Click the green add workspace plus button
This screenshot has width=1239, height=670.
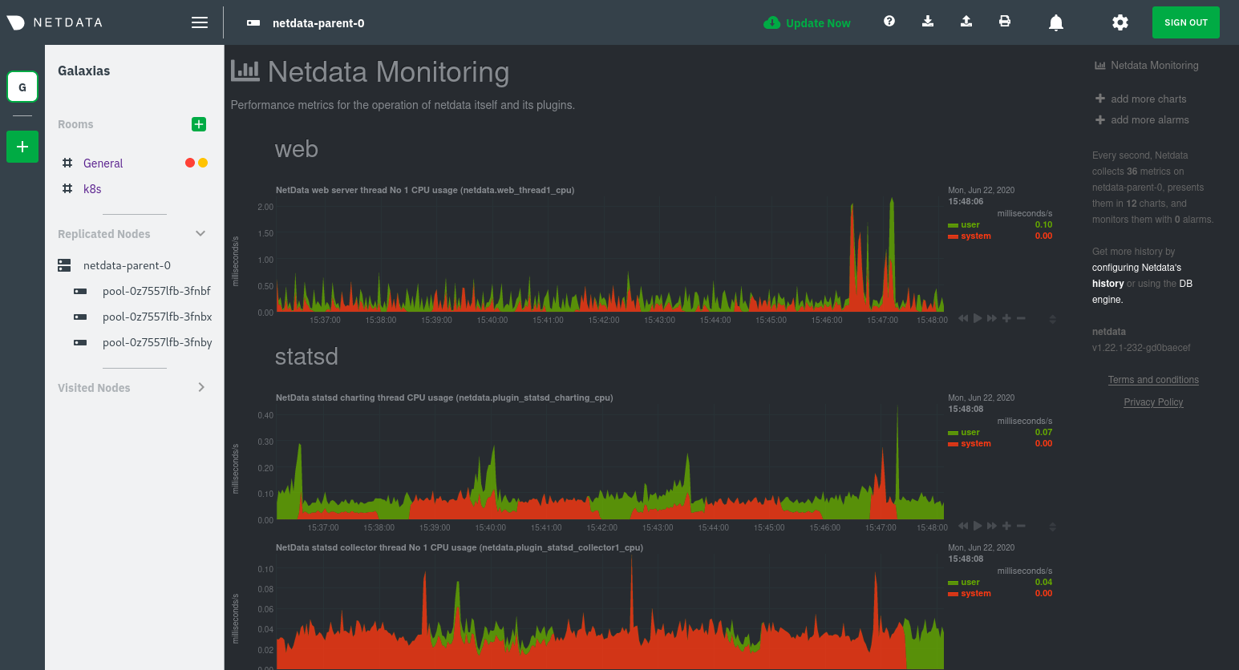[22, 147]
